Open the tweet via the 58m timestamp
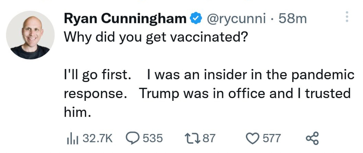The height and width of the screenshot is (153, 363). tap(292, 19)
